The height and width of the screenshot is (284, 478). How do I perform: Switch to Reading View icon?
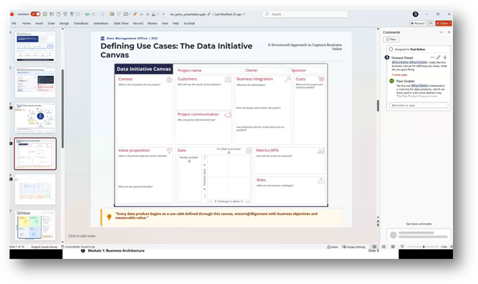[393, 247]
